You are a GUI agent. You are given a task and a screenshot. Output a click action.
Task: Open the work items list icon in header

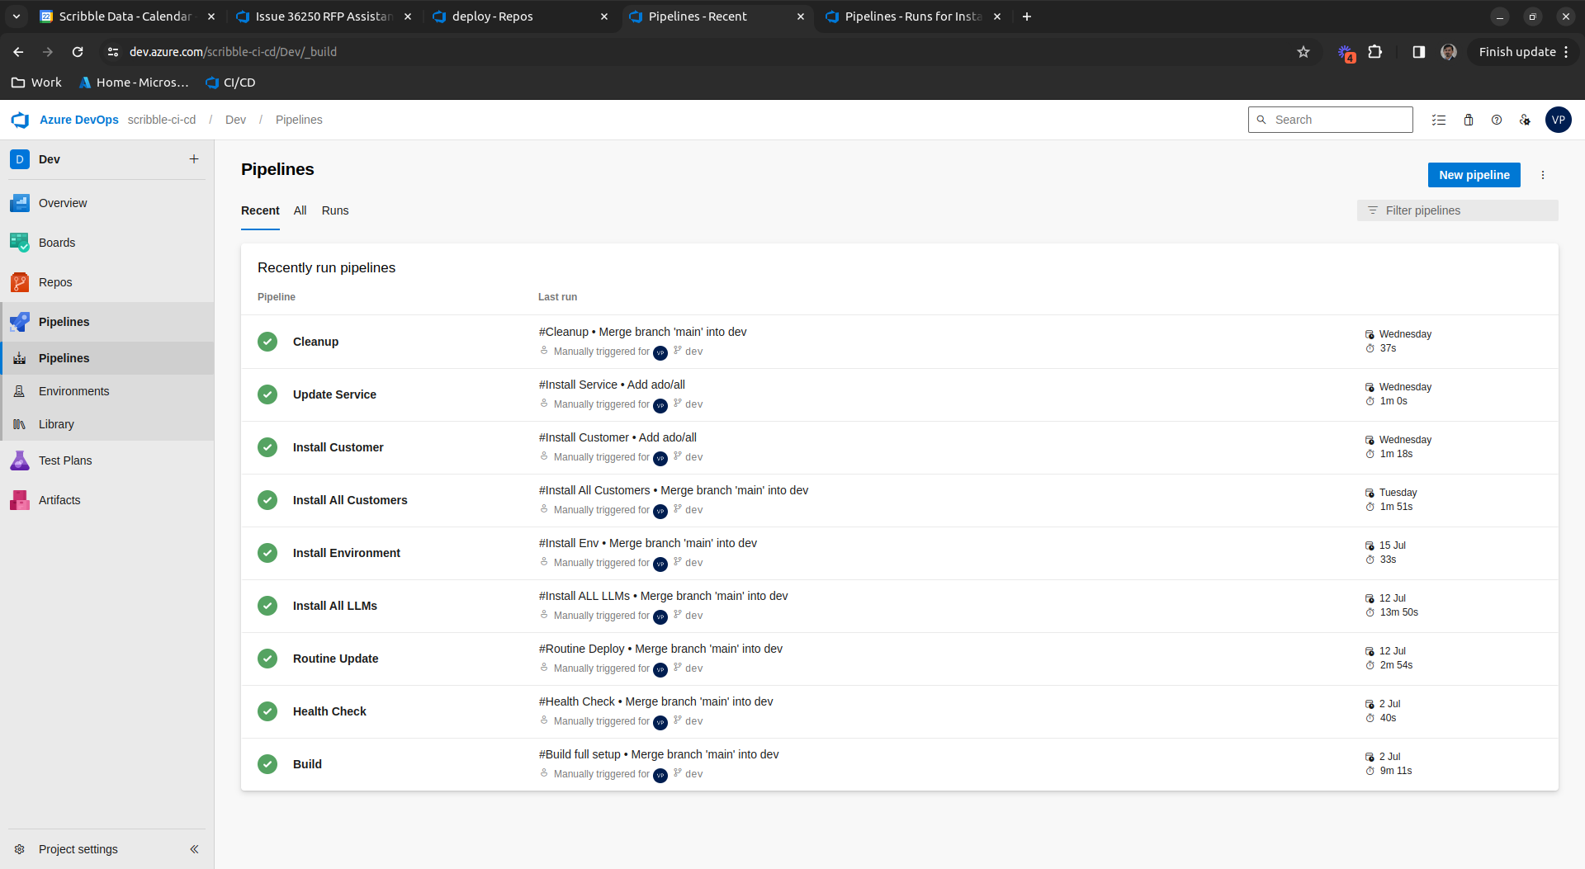(1439, 120)
